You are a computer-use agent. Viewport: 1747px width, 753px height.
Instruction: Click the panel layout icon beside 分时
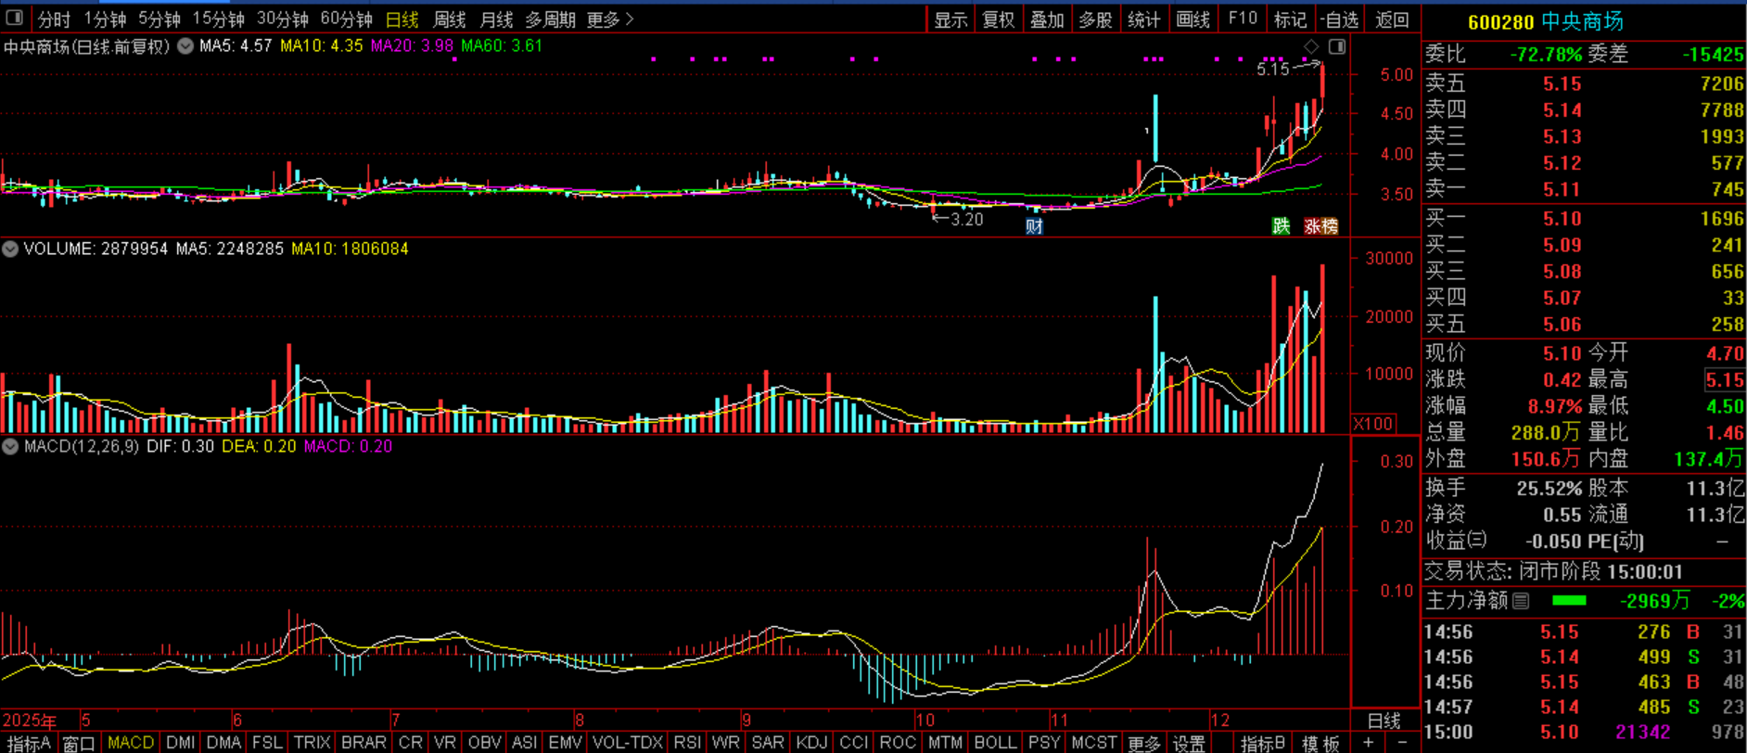pyautogui.click(x=14, y=19)
